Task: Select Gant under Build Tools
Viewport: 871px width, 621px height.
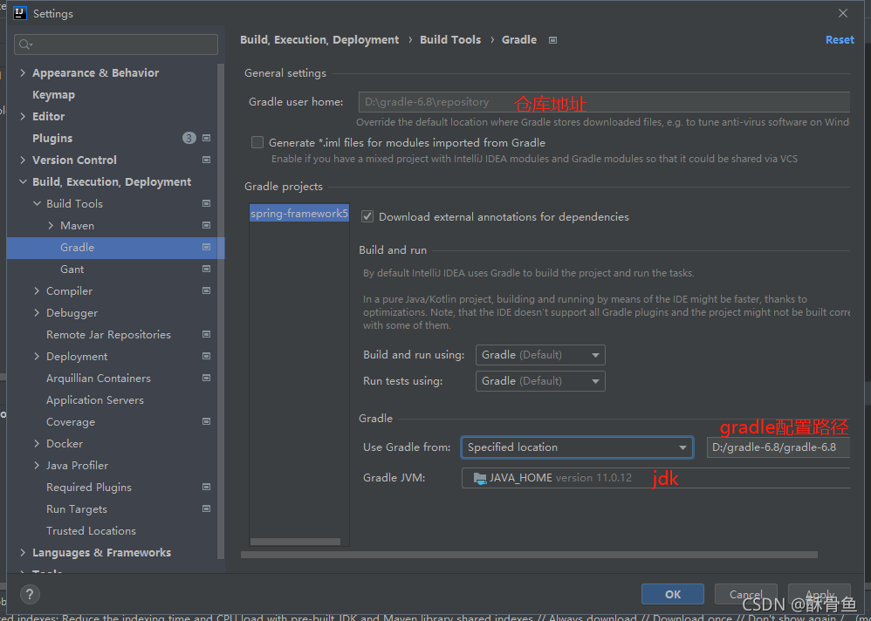Action: [72, 270]
